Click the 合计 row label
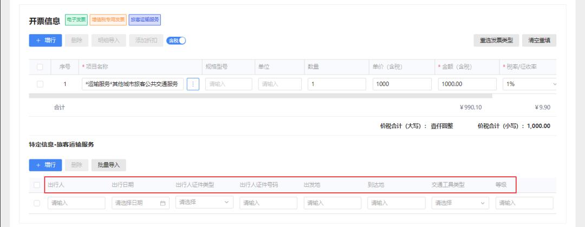 tap(60, 108)
